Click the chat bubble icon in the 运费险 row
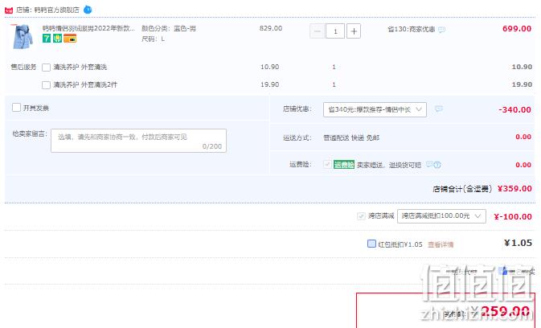The image size is (541, 328). (x=429, y=164)
